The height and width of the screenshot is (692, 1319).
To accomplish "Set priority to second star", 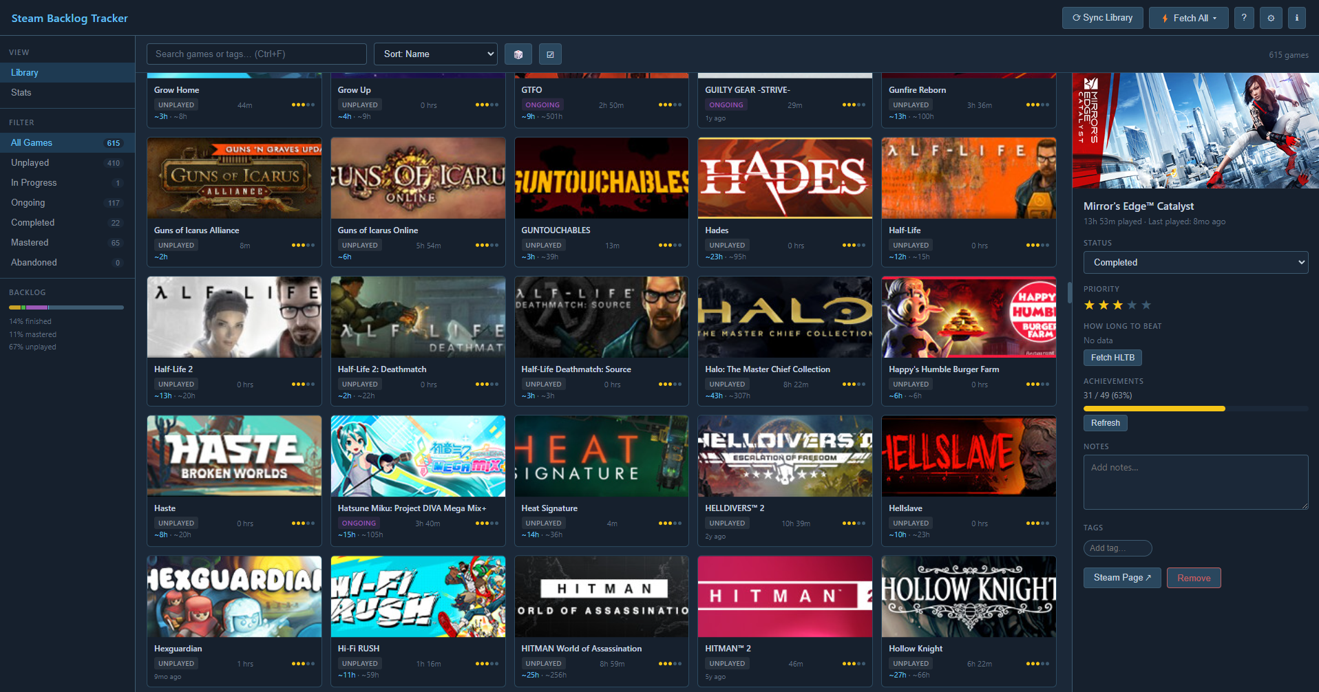I will (1104, 305).
